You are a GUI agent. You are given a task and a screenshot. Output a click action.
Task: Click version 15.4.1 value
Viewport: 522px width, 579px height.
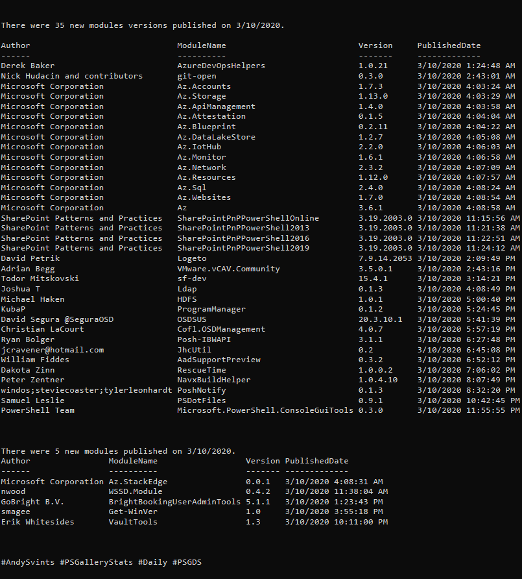[373, 279]
